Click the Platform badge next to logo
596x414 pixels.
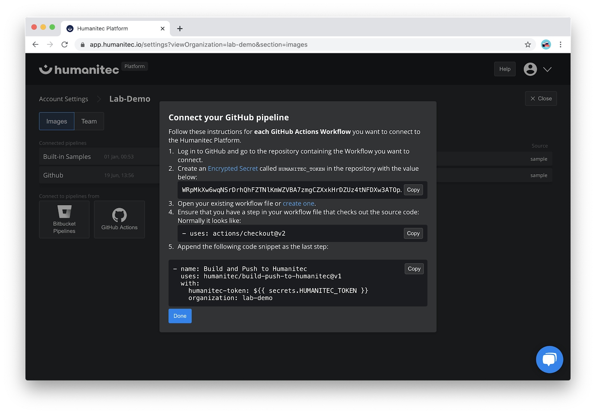(x=134, y=66)
